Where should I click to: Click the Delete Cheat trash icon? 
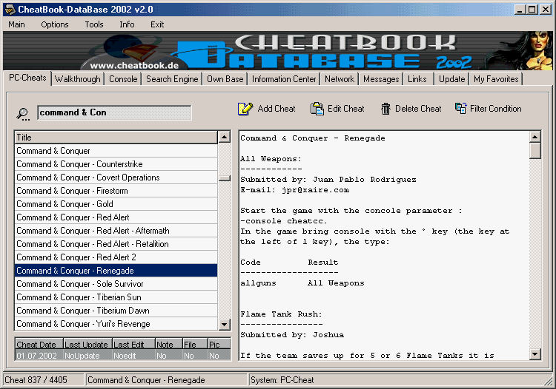coord(385,109)
